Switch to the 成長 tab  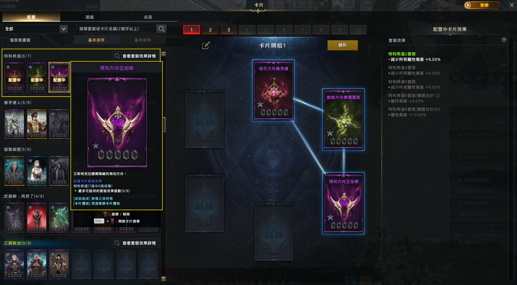148,17
